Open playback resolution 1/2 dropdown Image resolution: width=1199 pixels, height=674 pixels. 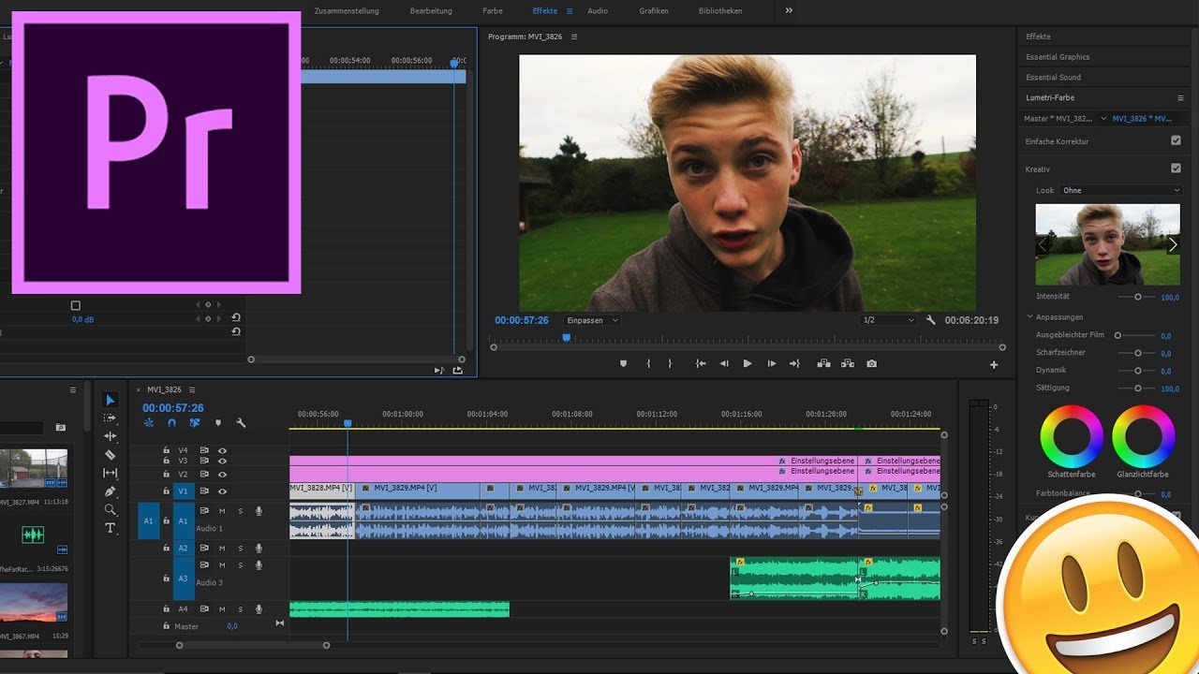(x=888, y=320)
